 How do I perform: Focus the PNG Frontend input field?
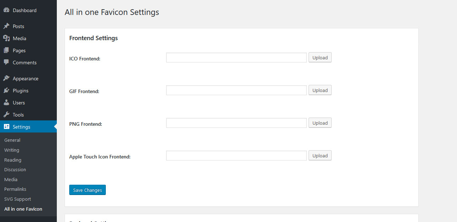[236, 123]
